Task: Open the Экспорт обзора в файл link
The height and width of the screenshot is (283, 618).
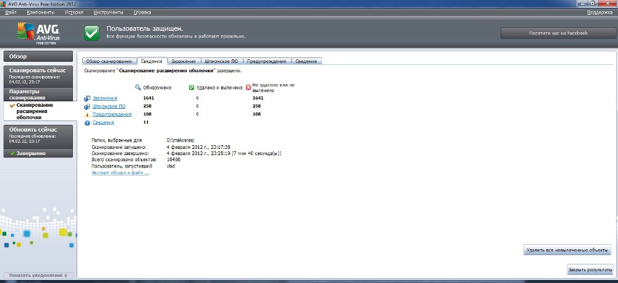Action: 120,173
